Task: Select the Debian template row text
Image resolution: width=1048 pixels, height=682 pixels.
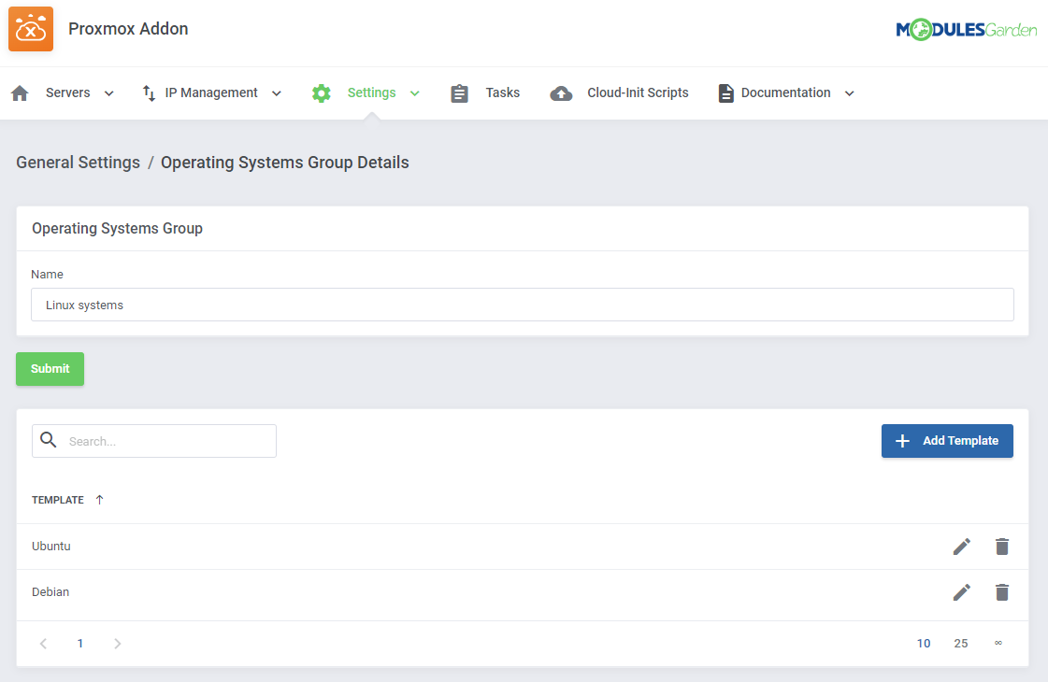Action: point(50,591)
